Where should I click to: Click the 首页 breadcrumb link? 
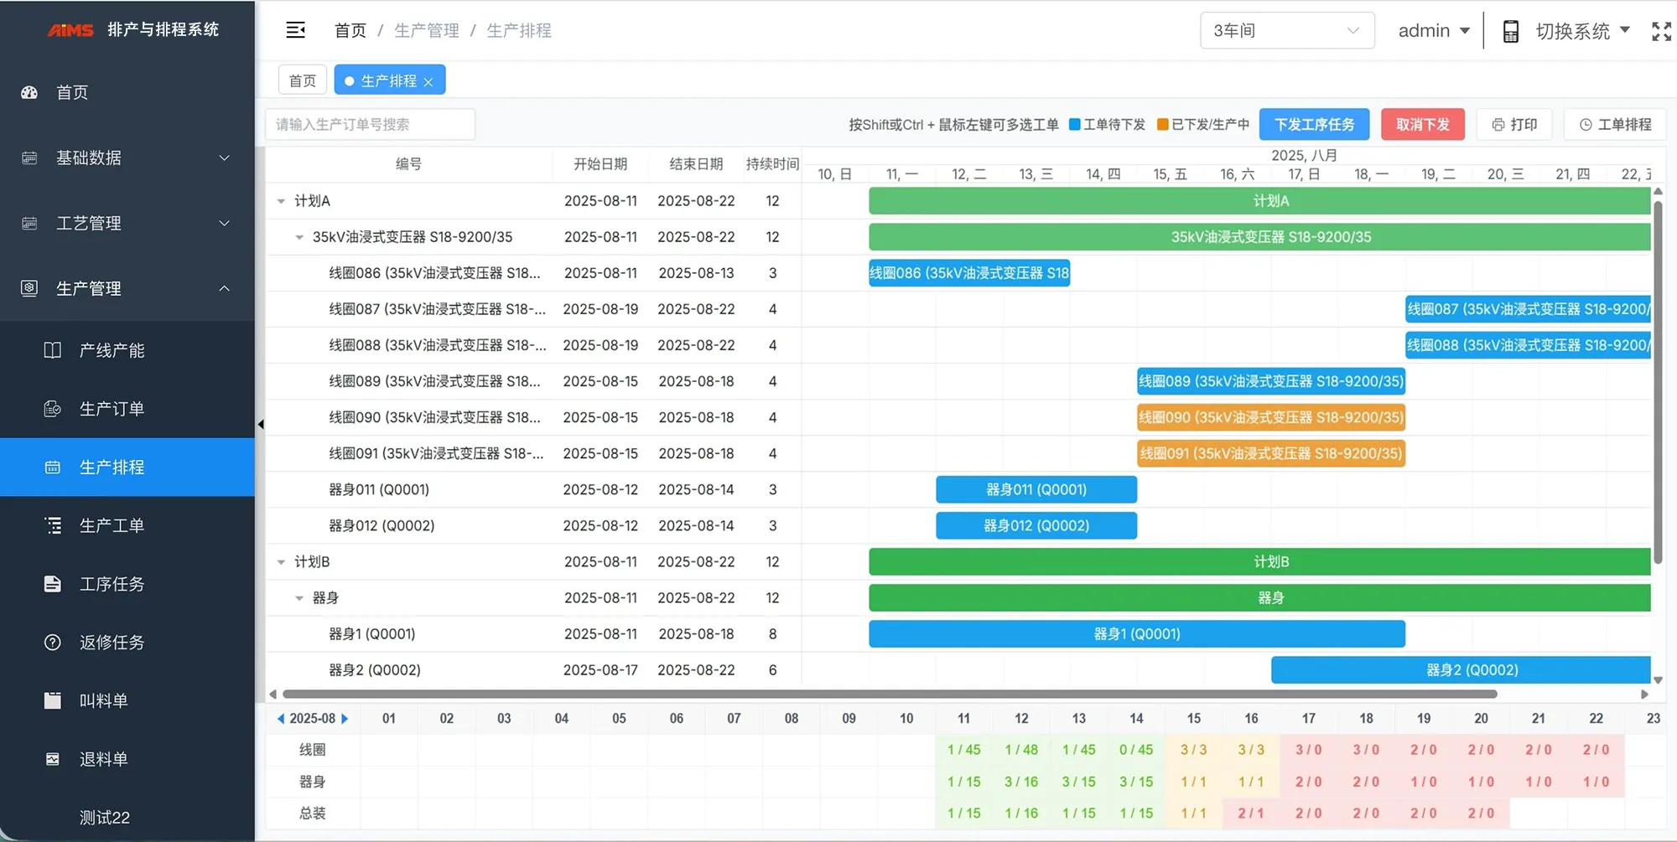tap(350, 30)
